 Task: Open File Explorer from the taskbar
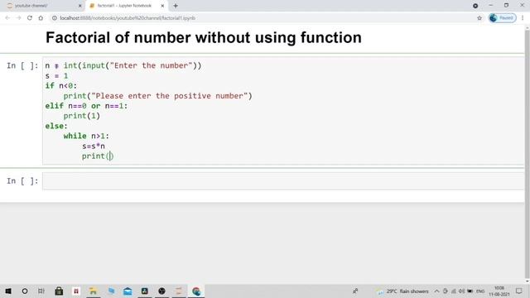click(93, 291)
